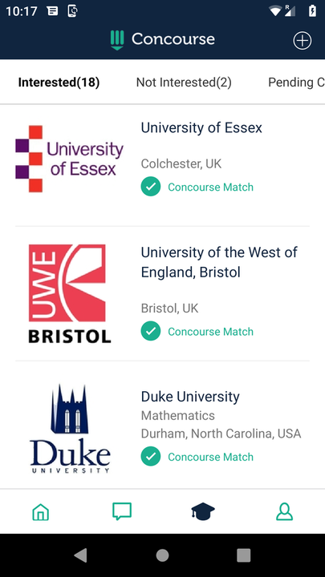Screen dimensions: 325x577
Task: Select the graduation cap universities icon
Action: point(203,512)
